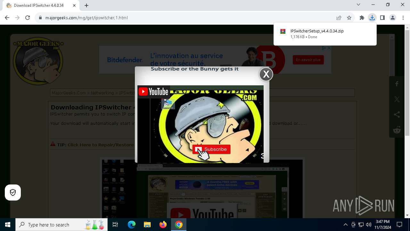This screenshot has width=410, height=231.
Task: Open the Chrome downloads icon
Action: point(372,18)
